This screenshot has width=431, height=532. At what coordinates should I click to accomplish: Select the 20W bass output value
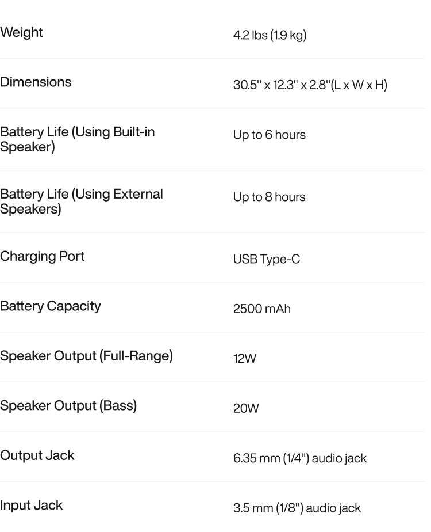tap(246, 409)
